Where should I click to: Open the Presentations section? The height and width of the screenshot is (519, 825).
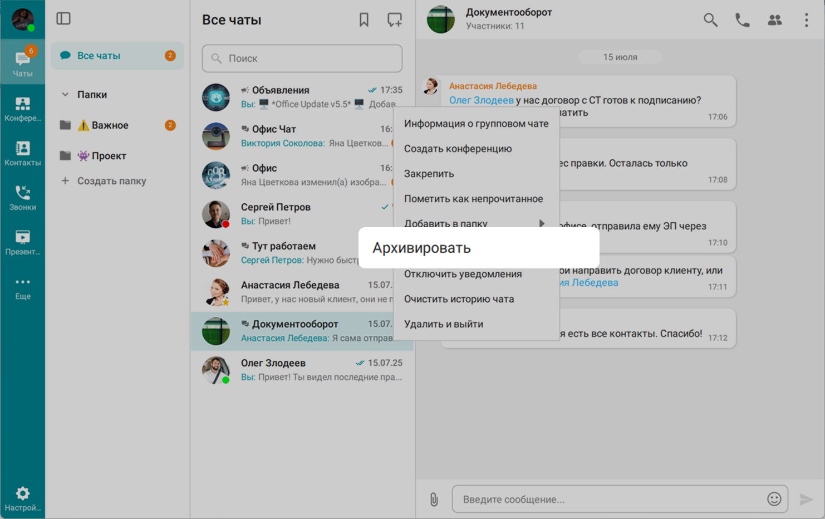point(22,242)
